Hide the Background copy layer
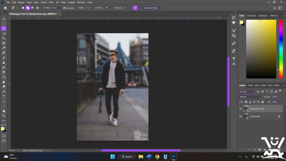Viewport: 286px width, 161px height. pos(241,109)
